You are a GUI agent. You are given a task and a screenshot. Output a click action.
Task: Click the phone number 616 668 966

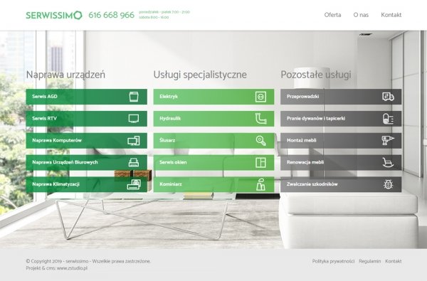pyautogui.click(x=112, y=15)
